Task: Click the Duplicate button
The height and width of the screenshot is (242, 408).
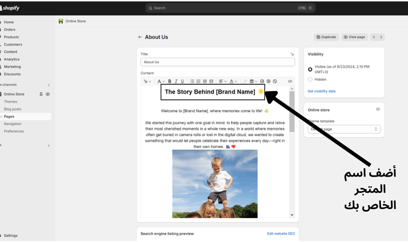Action: click(x=326, y=37)
